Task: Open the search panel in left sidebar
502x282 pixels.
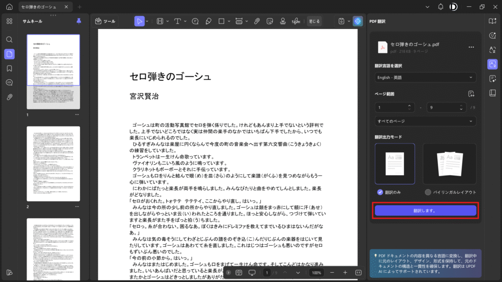Action: [x=9, y=39]
